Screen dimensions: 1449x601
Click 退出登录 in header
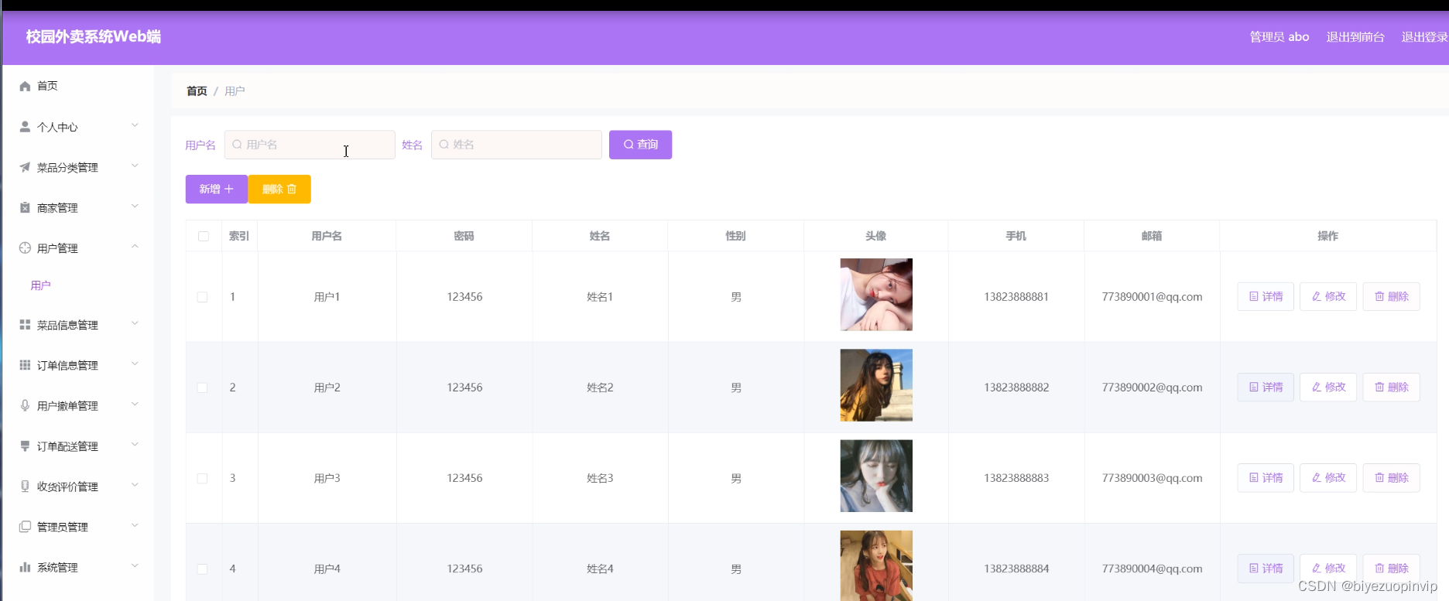(x=1424, y=36)
